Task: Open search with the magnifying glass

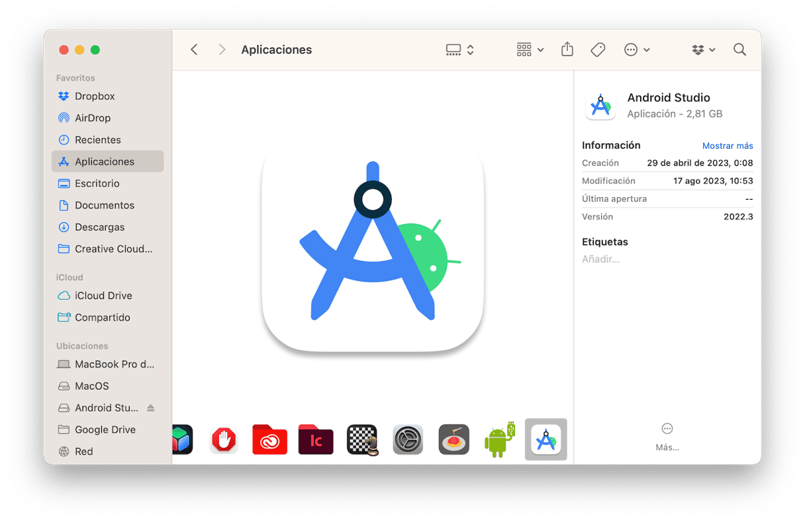Action: [739, 50]
